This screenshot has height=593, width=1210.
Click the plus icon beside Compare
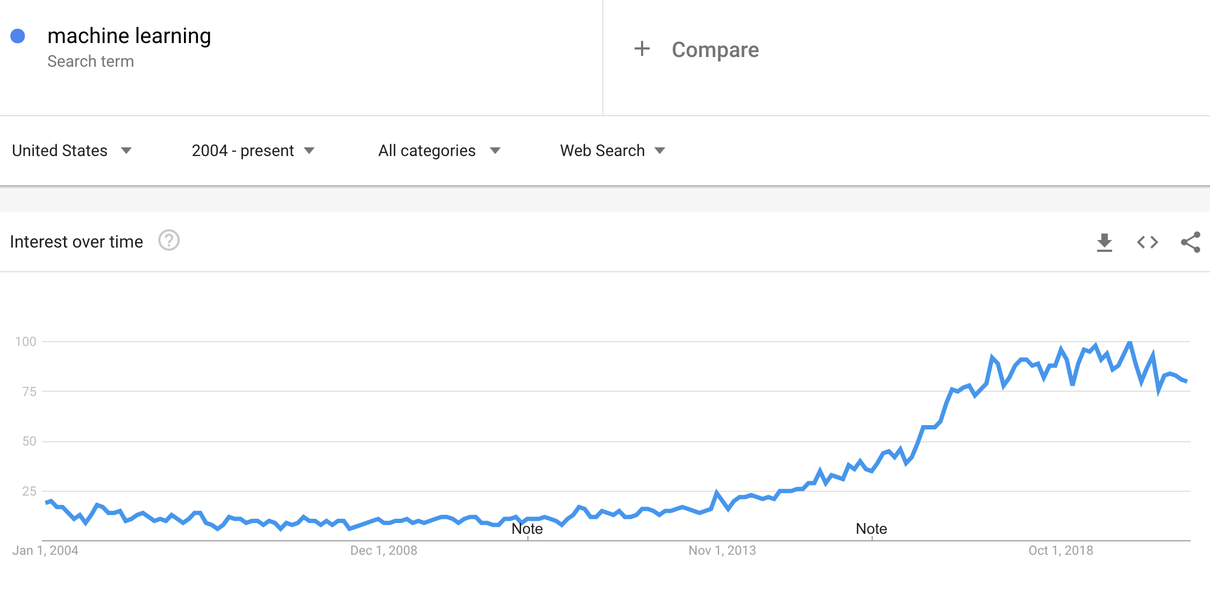pos(642,48)
